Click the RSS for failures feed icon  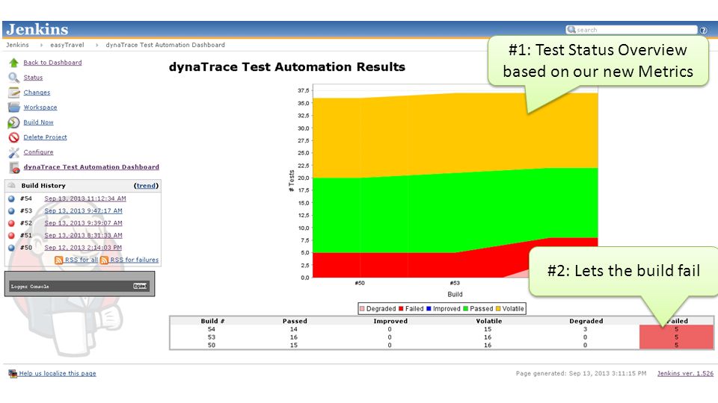(x=104, y=260)
